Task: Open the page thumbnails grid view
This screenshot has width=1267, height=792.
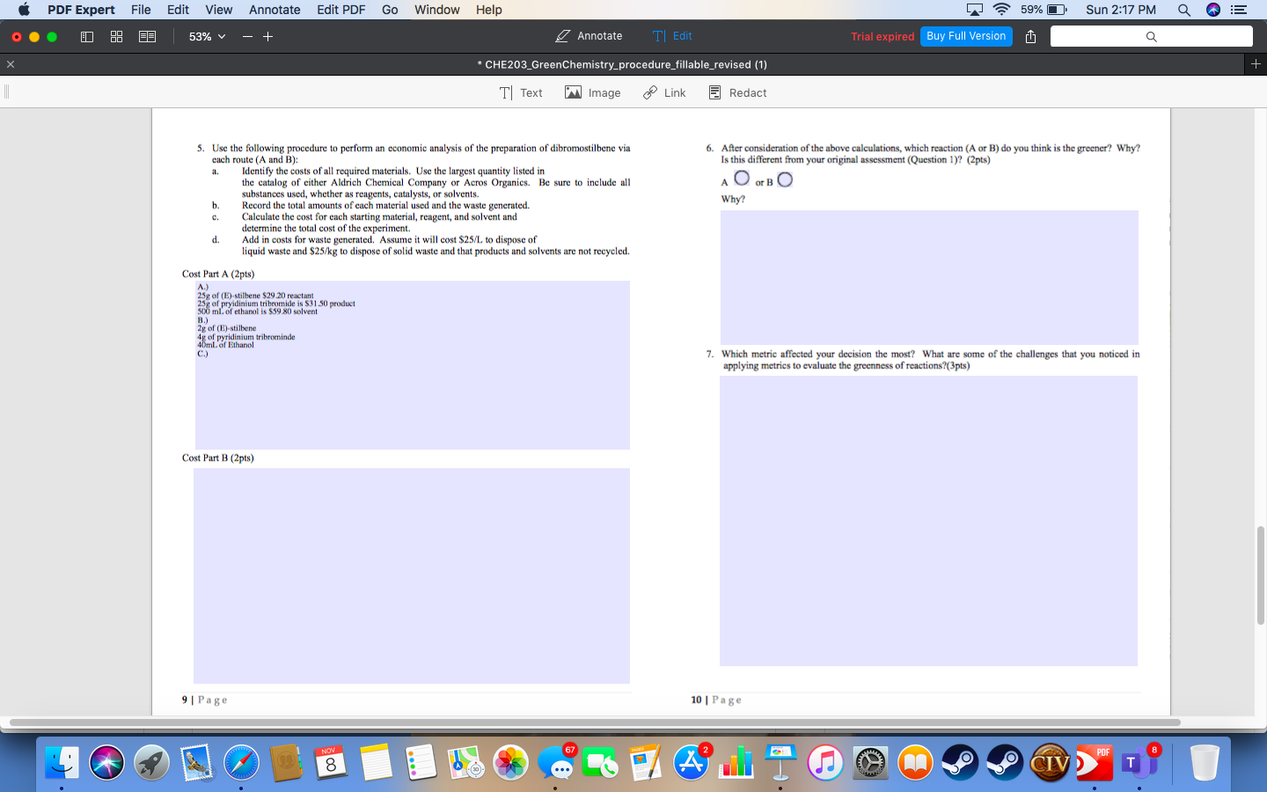Action: [x=116, y=36]
